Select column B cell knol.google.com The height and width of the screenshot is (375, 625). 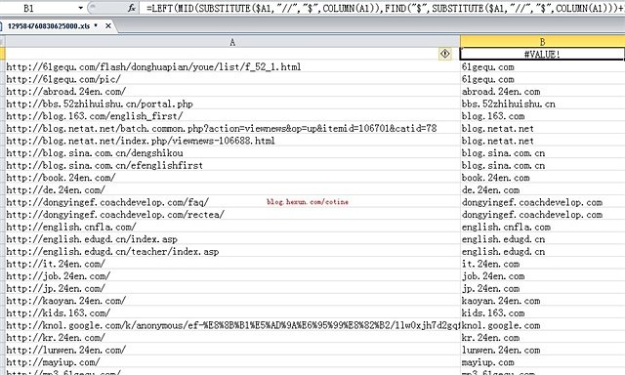pyautogui.click(x=543, y=325)
